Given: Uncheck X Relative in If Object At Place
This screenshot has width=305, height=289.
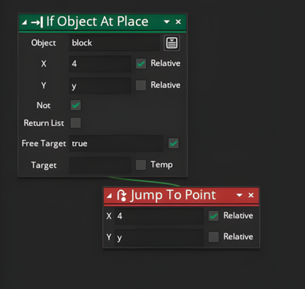Looking at the screenshot, I should click(141, 64).
